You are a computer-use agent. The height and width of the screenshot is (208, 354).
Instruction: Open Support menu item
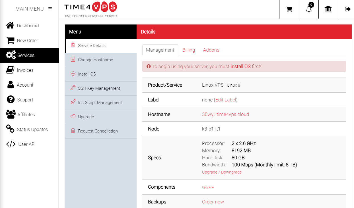(x=29, y=100)
